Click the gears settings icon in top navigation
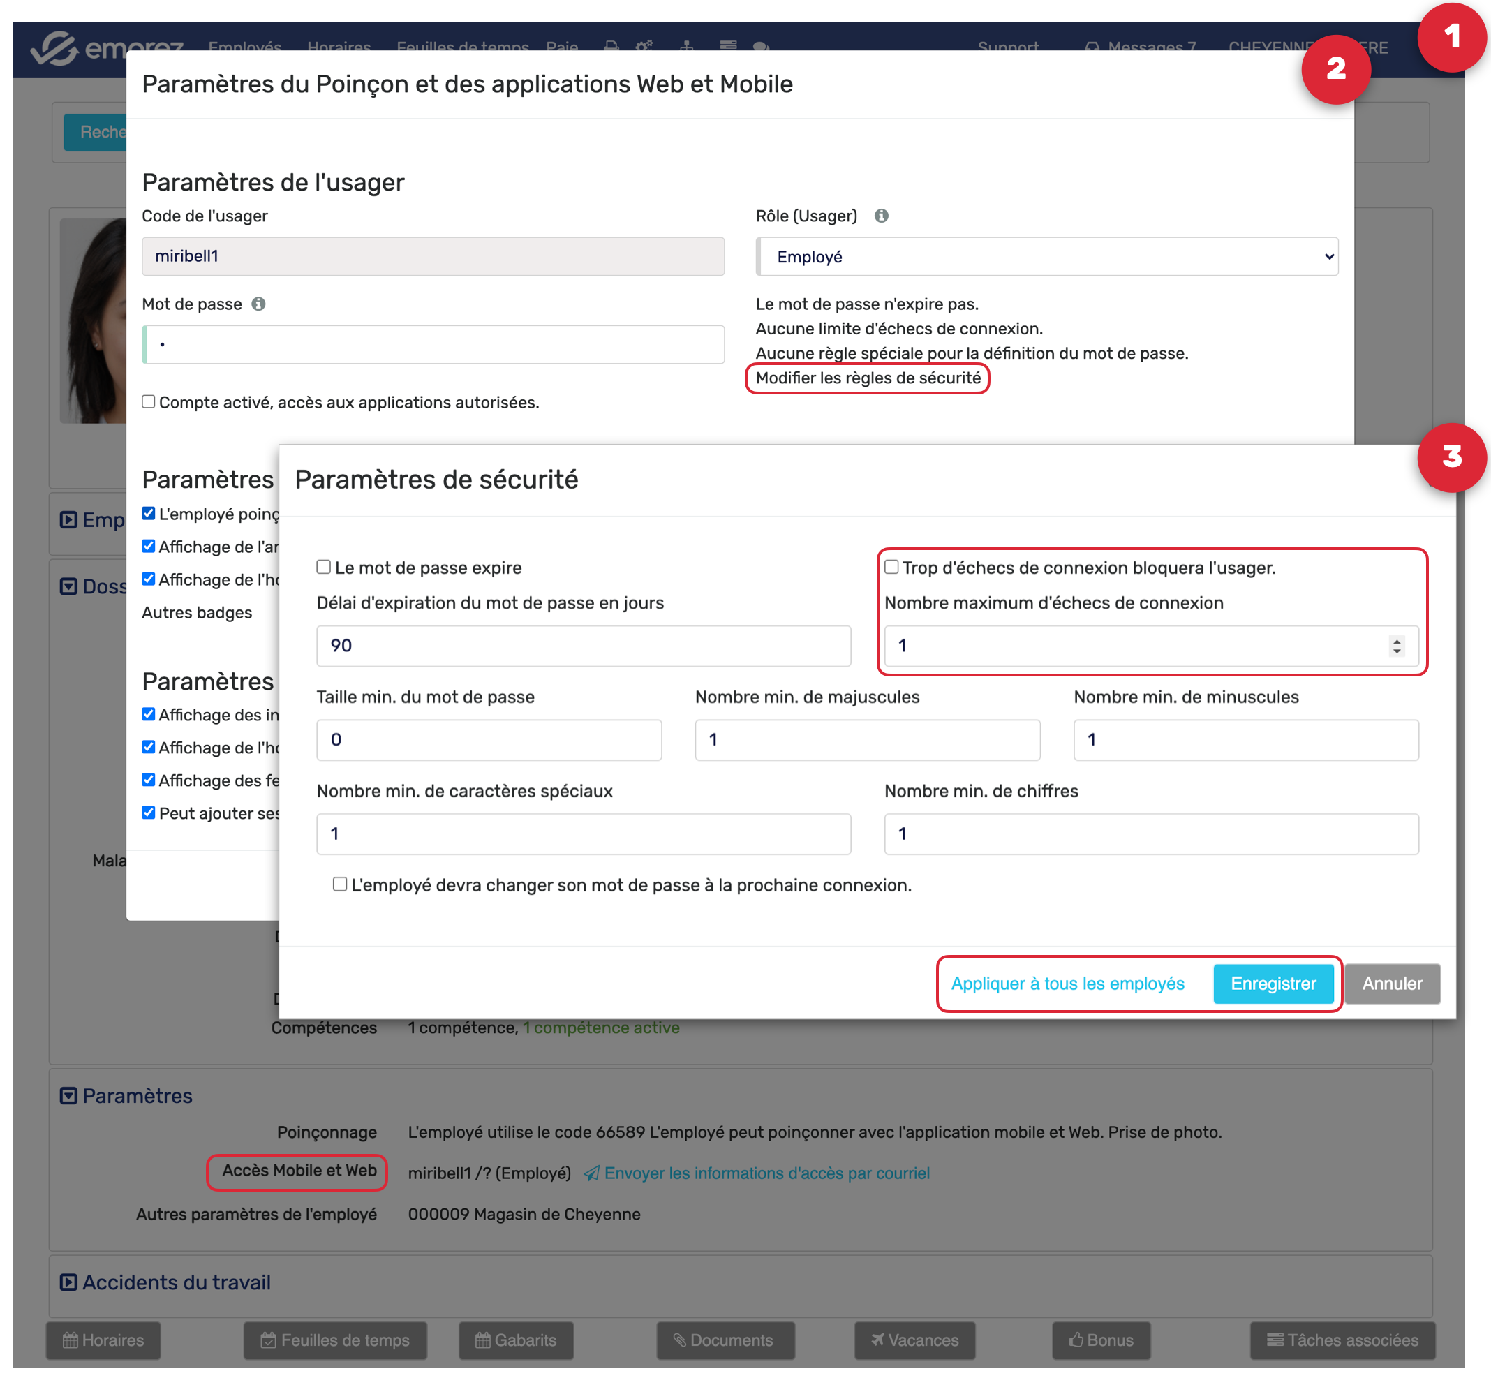1491x1378 pixels. pyautogui.click(x=645, y=45)
